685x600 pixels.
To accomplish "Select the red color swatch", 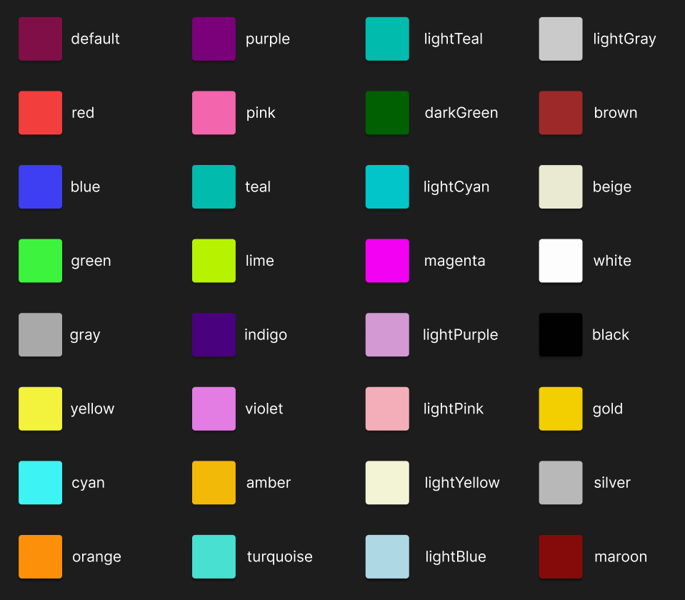I will (x=40, y=113).
